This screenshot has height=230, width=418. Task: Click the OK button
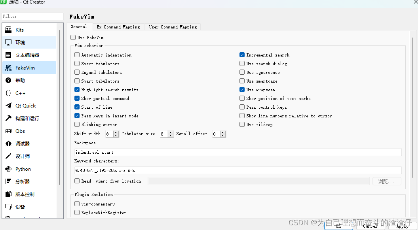[x=338, y=226]
